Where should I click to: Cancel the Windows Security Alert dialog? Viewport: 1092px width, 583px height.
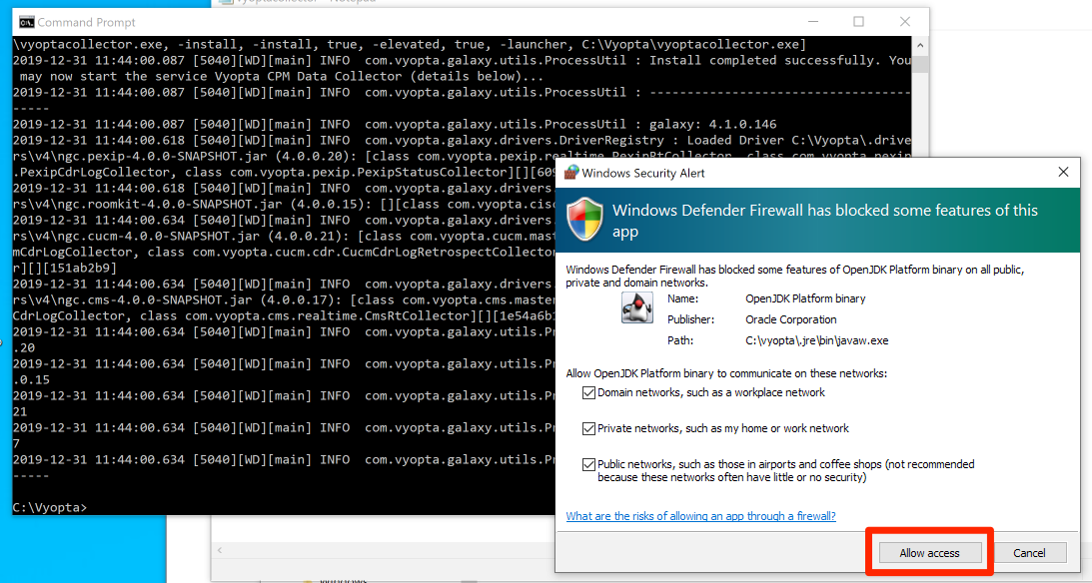[1029, 553]
